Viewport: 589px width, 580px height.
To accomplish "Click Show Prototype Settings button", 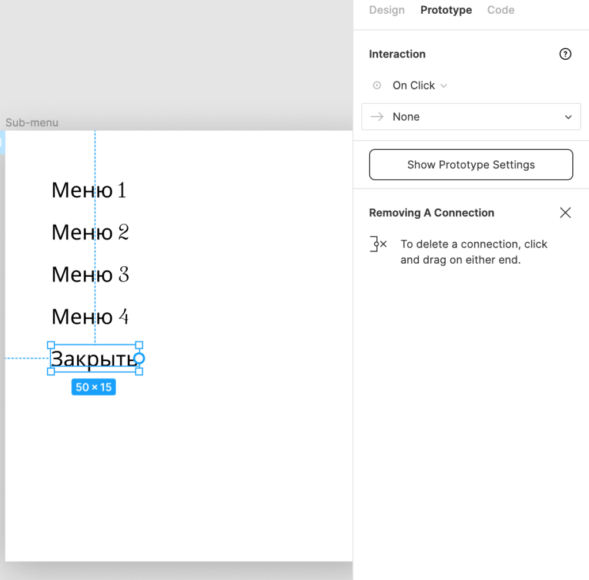I will point(471,165).
